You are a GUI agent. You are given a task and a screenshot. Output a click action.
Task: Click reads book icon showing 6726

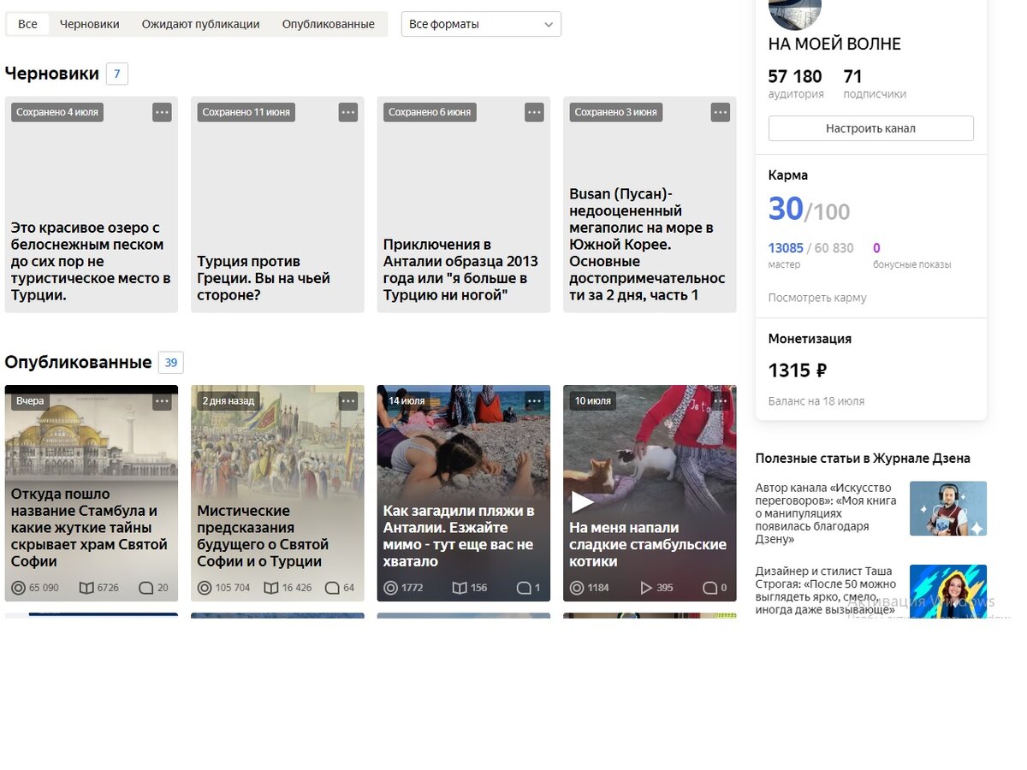(x=86, y=588)
